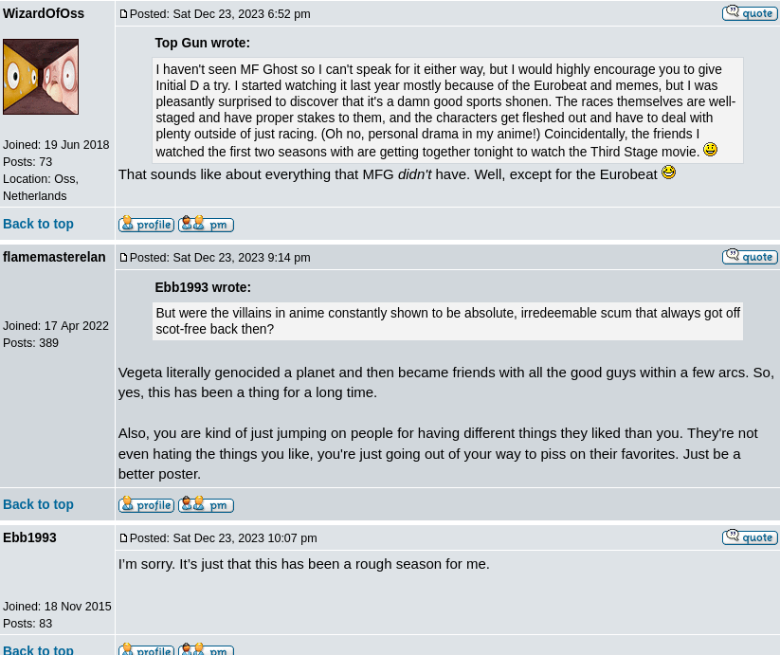The width and height of the screenshot is (780, 655).
Task: Click the smiley inside the Top Gun quote
Action: click(710, 149)
